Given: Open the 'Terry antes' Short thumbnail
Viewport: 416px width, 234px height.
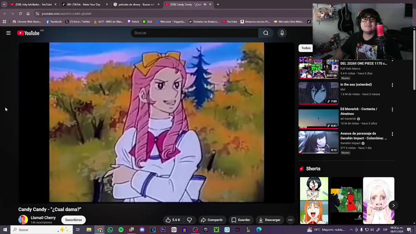Looking at the screenshot, I should click(346, 201).
